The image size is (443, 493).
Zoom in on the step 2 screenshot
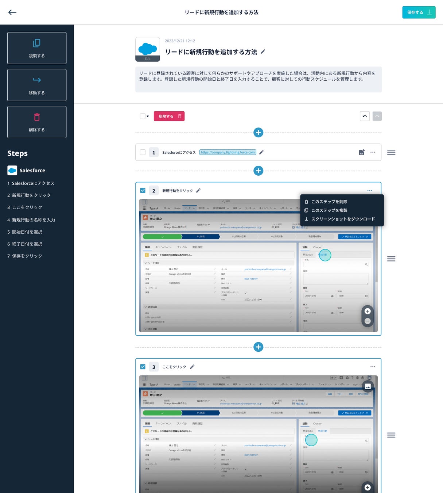coord(368,311)
